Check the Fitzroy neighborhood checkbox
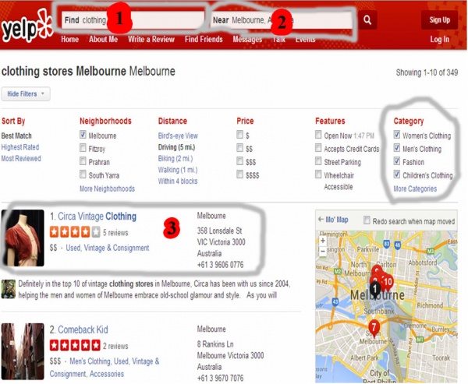The width and height of the screenshot is (468, 384). click(83, 147)
